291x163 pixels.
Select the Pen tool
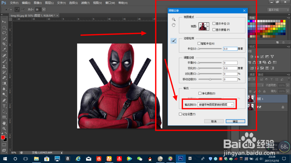pyautogui.click(x=4, y=100)
